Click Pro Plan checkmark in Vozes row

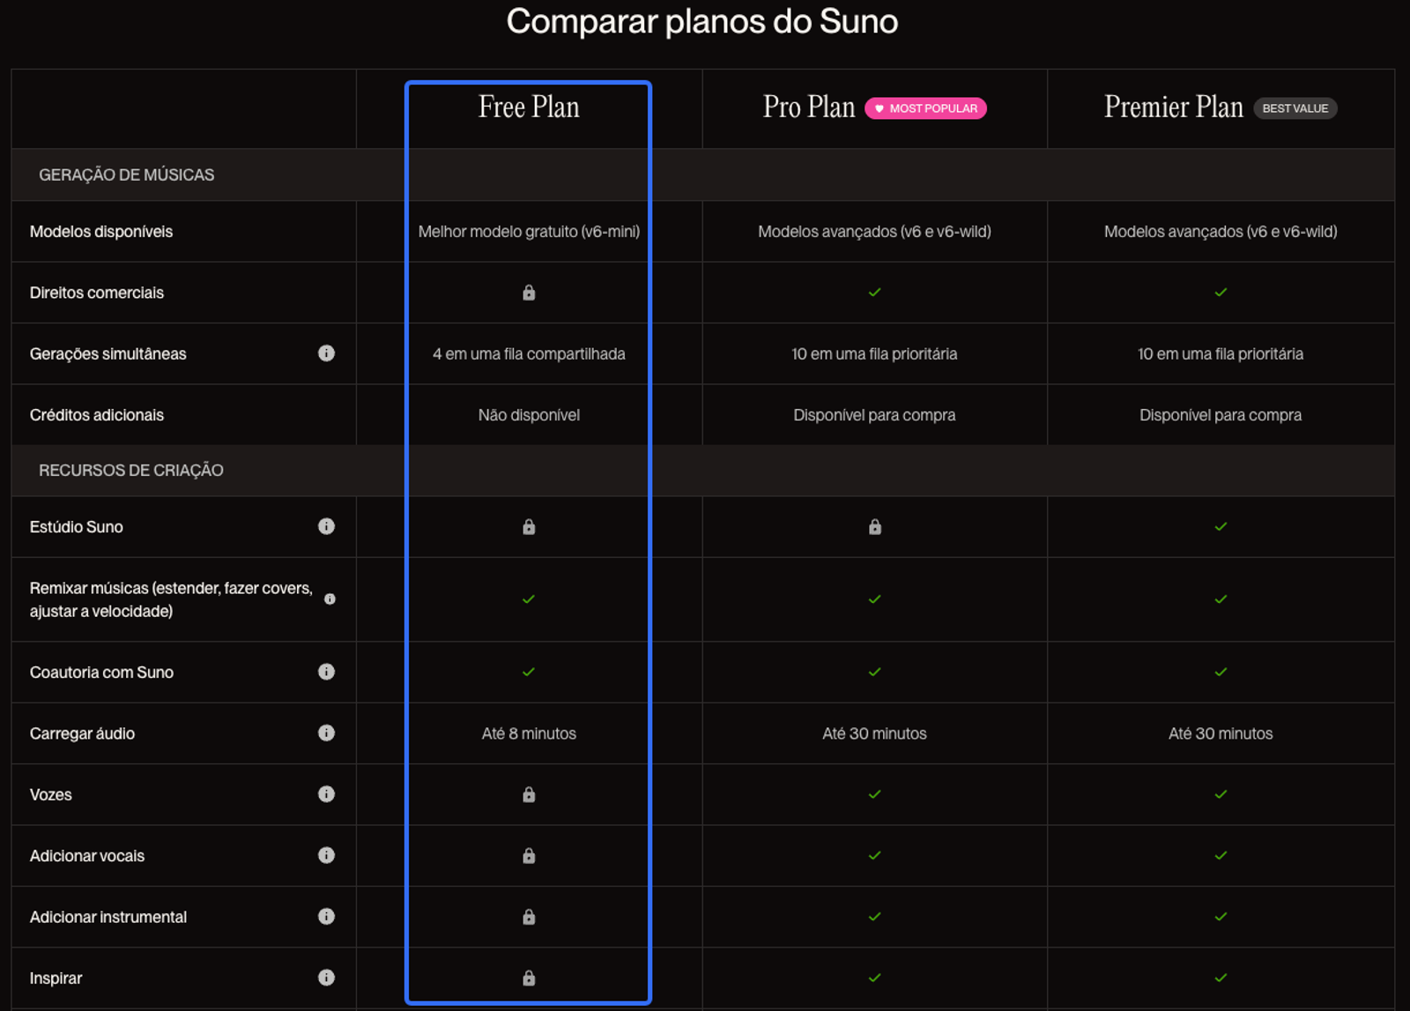875,795
